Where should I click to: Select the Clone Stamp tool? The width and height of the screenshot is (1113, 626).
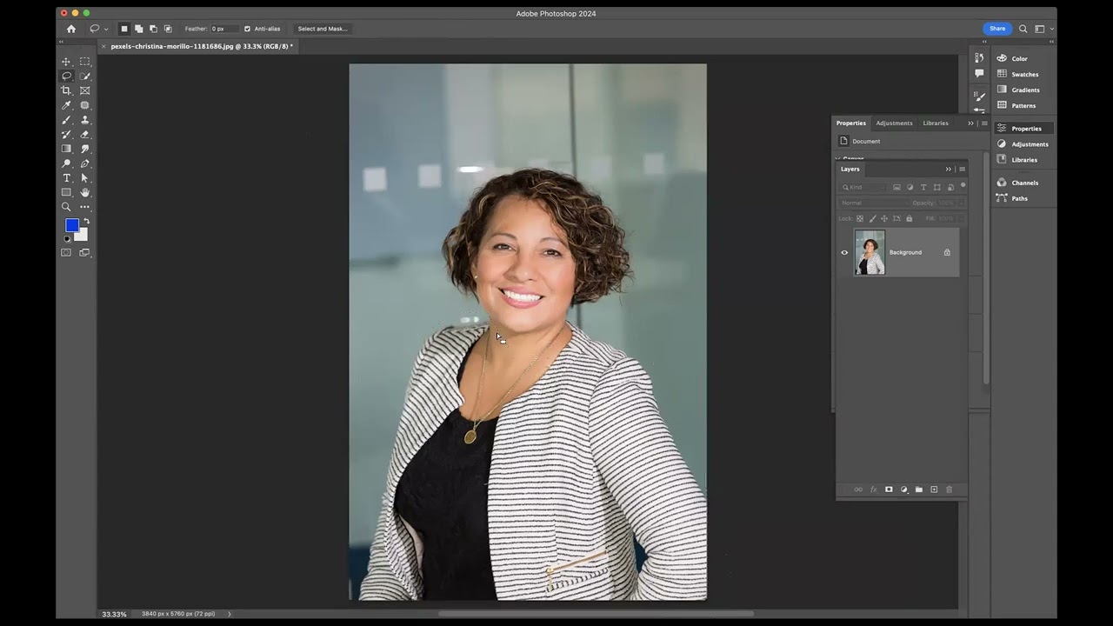[85, 120]
